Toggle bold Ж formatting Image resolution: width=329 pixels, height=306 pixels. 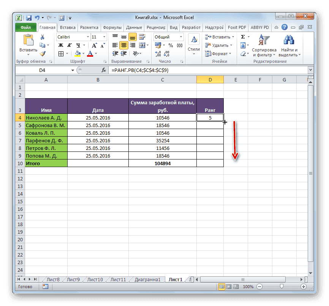pos(60,45)
